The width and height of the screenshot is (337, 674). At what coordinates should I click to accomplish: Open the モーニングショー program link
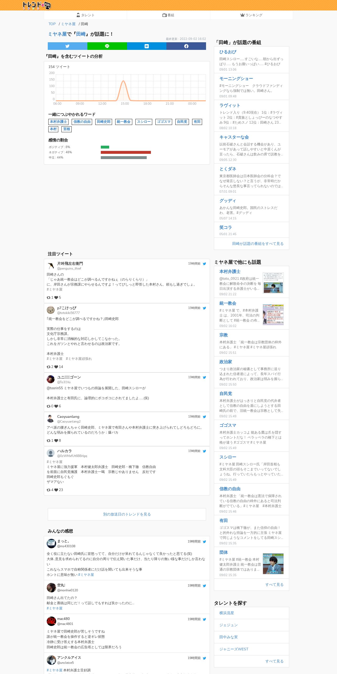236,79
